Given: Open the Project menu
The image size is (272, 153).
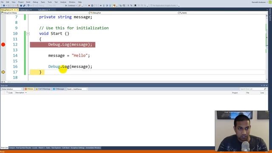Looking at the screenshot, I should click(21, 2).
